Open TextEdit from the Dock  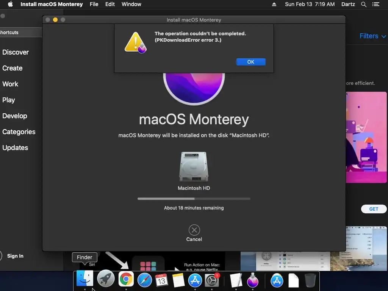point(236,280)
